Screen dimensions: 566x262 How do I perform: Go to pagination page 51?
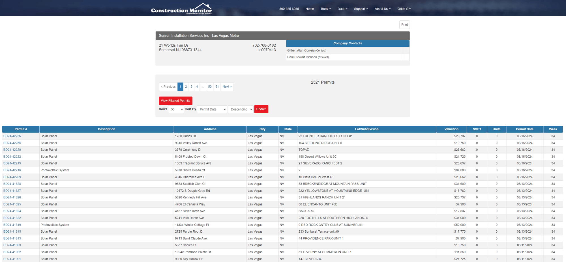pos(217,87)
